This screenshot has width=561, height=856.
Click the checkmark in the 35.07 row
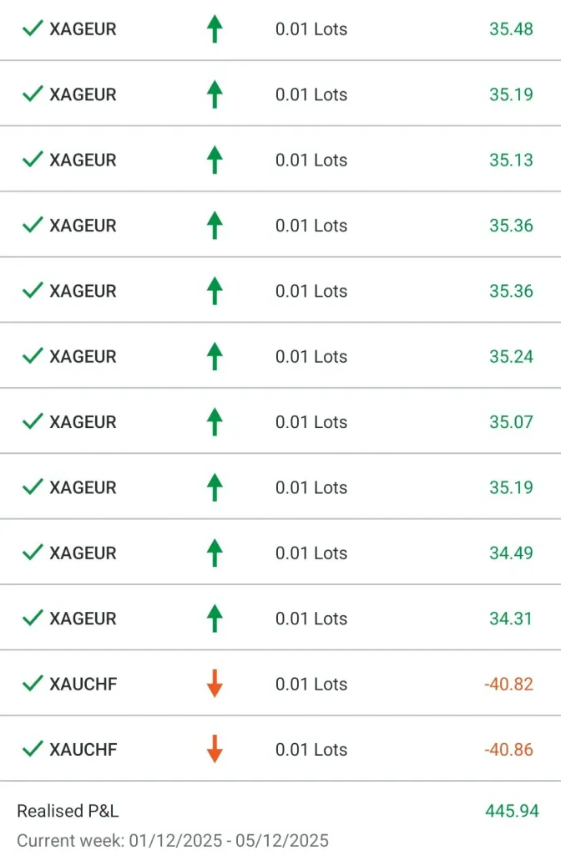coord(33,422)
